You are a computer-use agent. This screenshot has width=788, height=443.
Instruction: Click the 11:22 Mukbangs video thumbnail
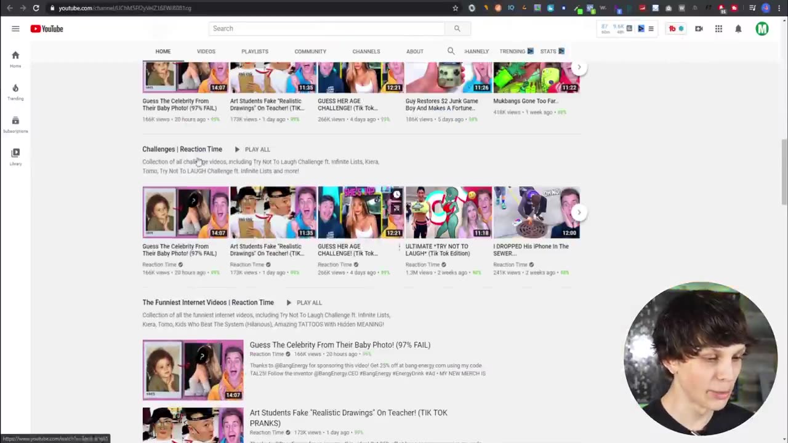pyautogui.click(x=536, y=78)
